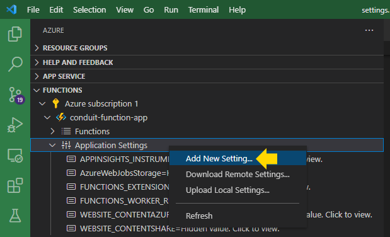The width and height of the screenshot is (390, 237).
Task: Expand the RESOURCE GROUPS section
Action: tap(37, 48)
